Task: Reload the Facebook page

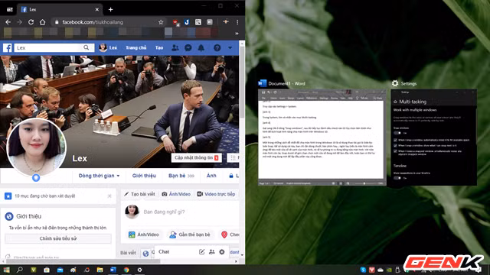Action: pyautogui.click(x=31, y=22)
